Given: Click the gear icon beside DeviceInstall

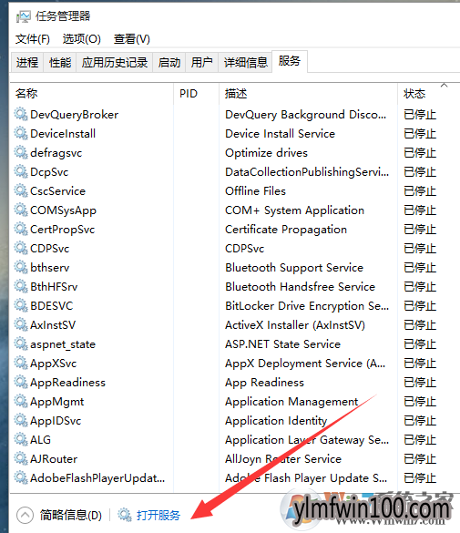Looking at the screenshot, I should coord(21,133).
